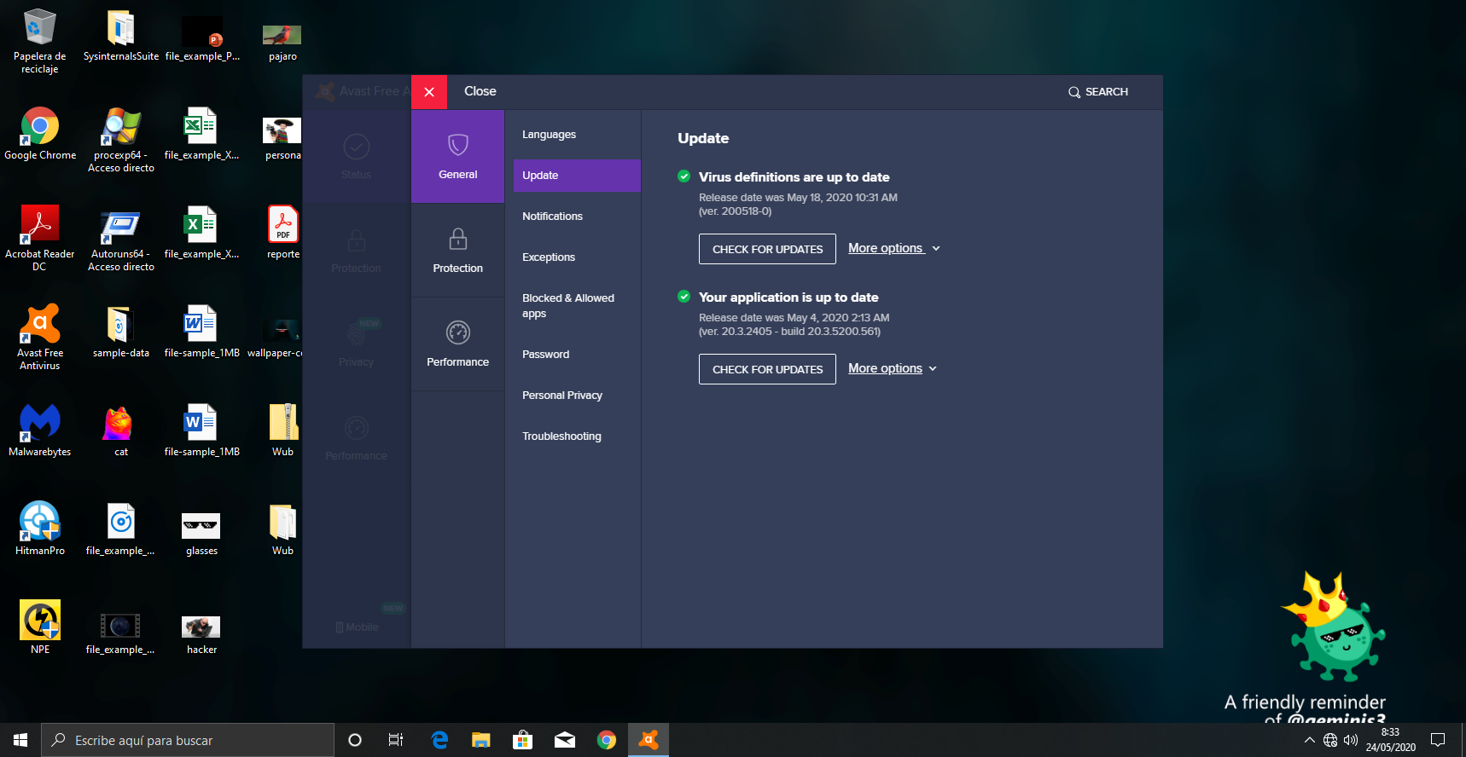Viewport: 1466px width, 757px height.
Task: Open the Protection settings category
Action: pyautogui.click(x=457, y=251)
